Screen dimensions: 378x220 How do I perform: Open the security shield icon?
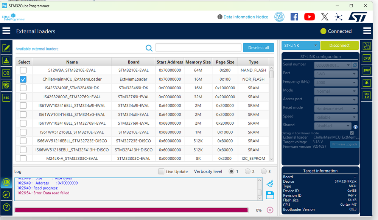point(6,85)
